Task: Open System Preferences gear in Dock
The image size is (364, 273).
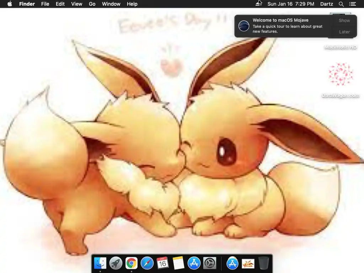Action: pos(210,263)
